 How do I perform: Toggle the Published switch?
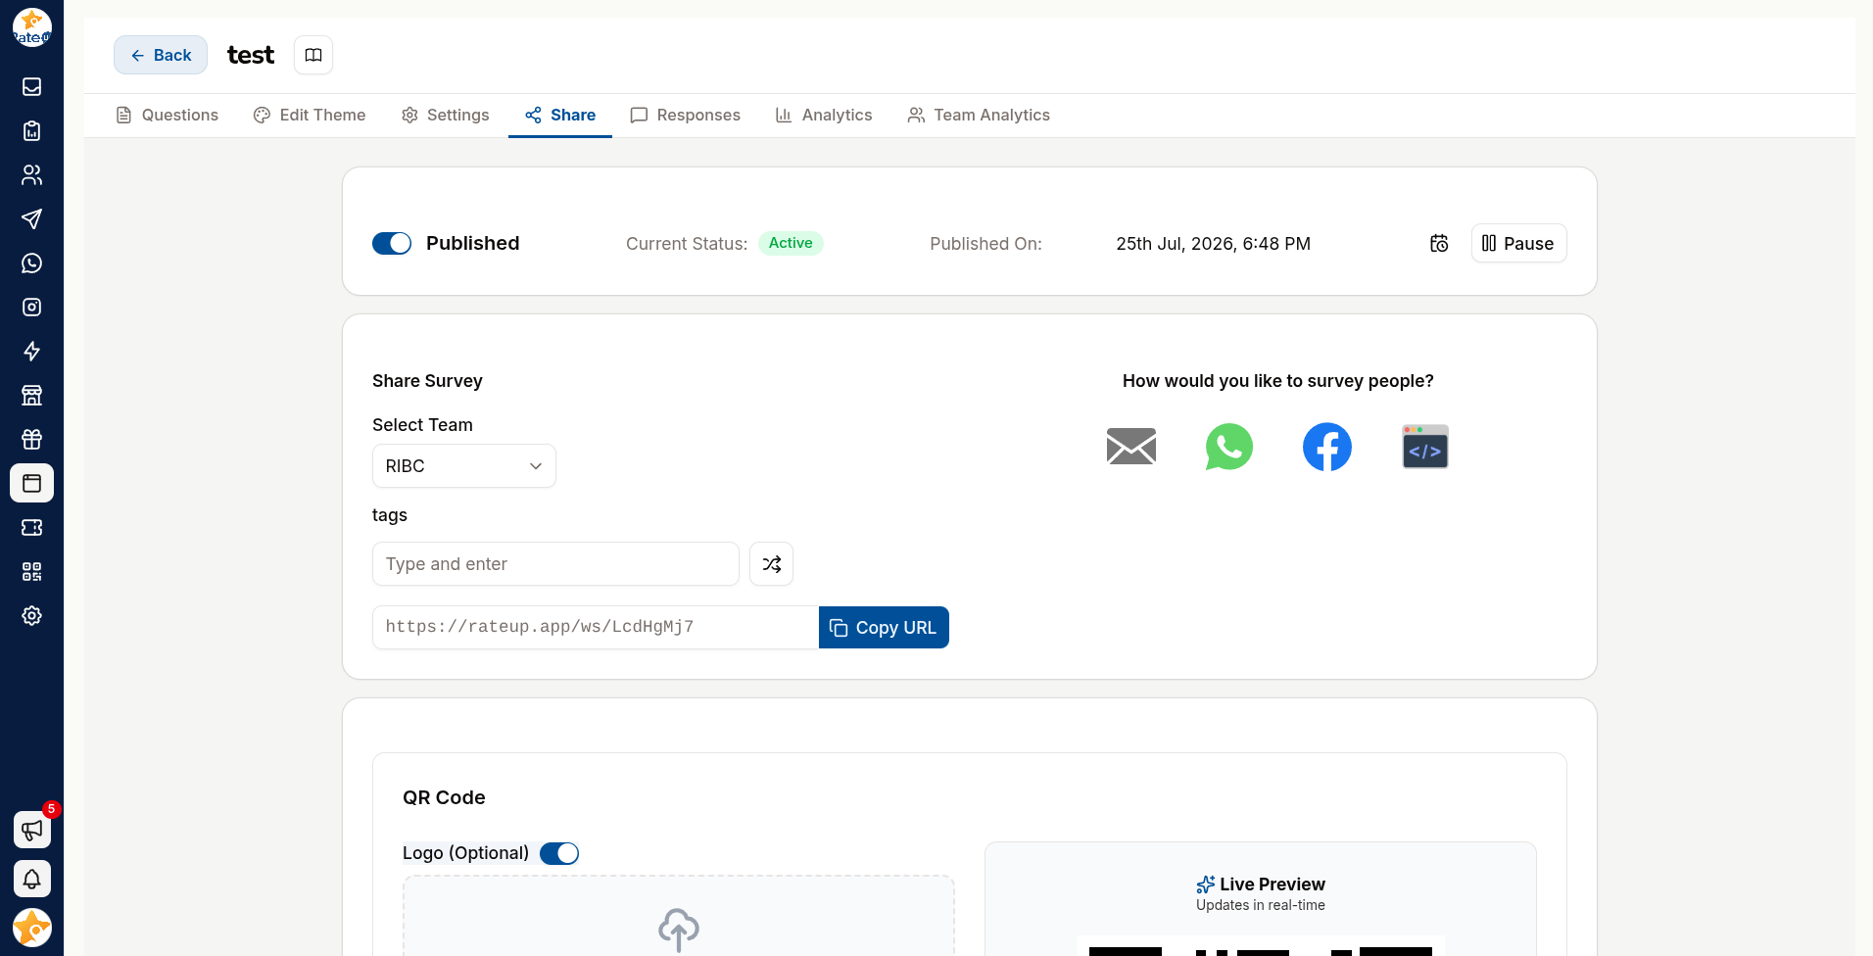pyautogui.click(x=392, y=243)
